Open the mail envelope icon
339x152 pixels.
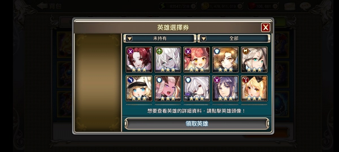[x=290, y=6]
